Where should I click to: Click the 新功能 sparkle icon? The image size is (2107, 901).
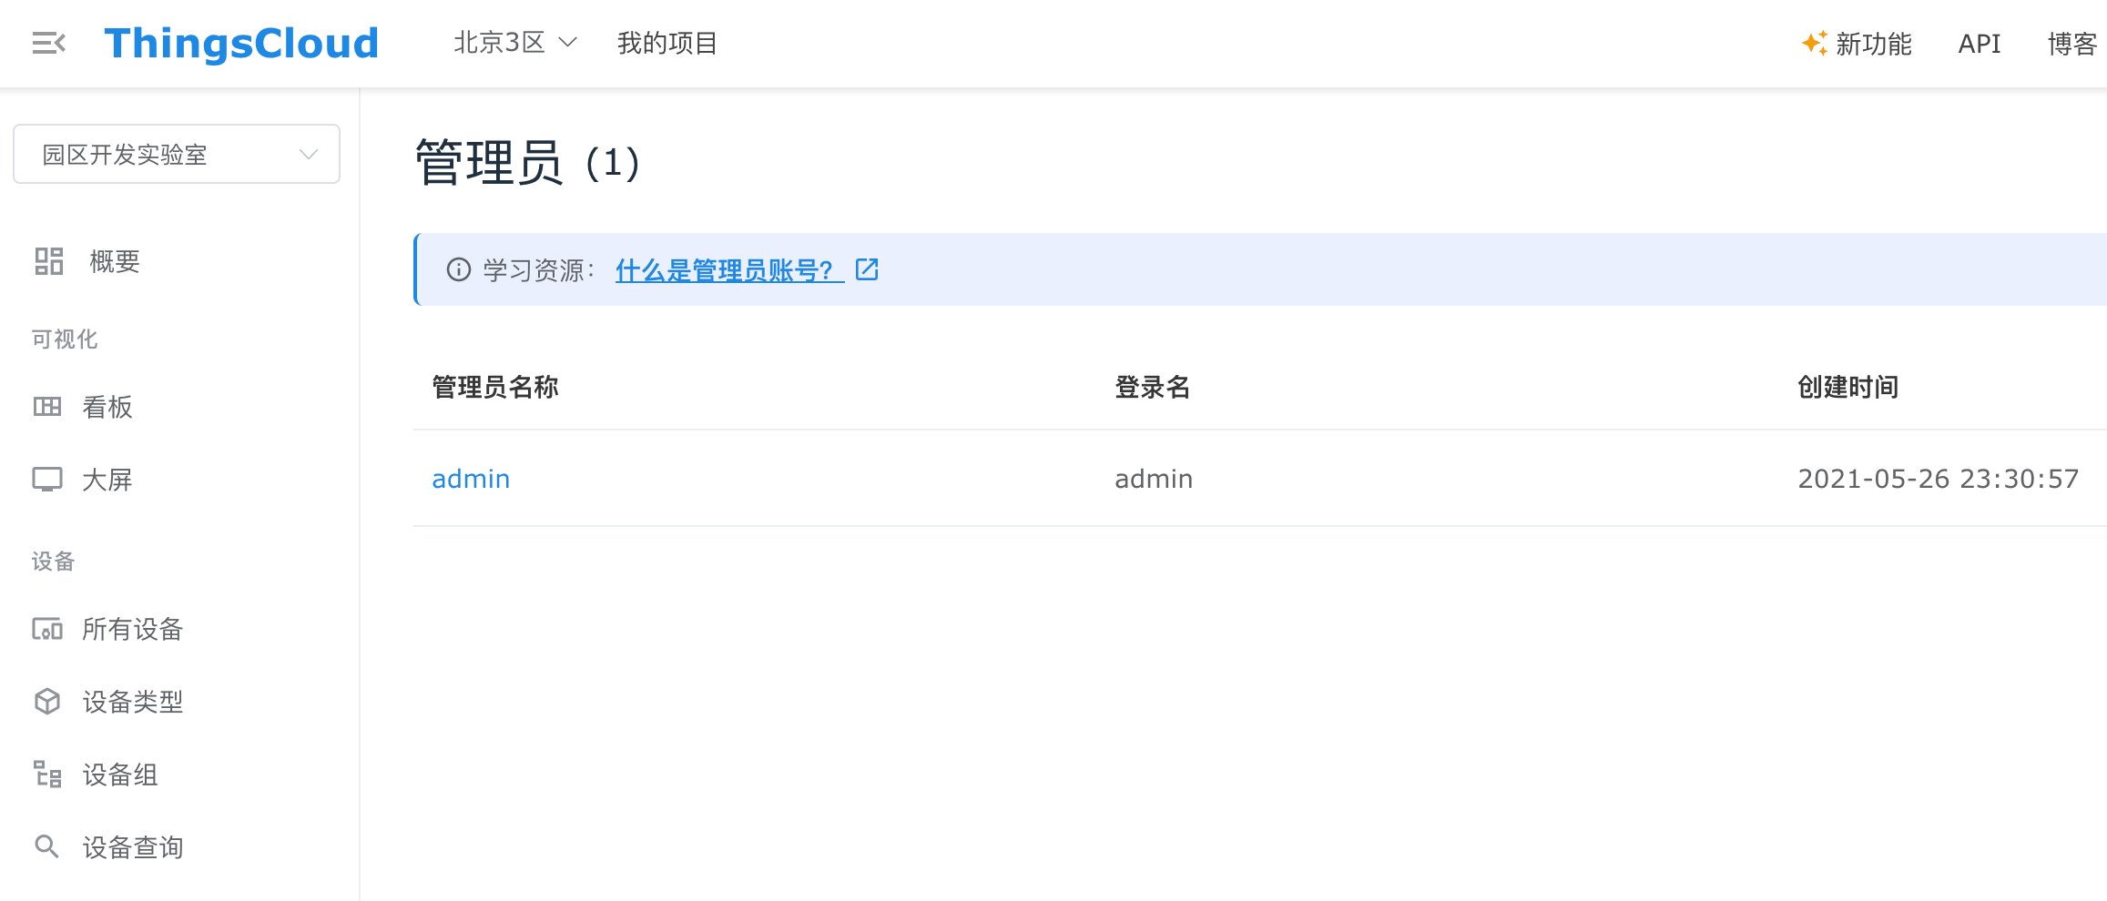1814,43
